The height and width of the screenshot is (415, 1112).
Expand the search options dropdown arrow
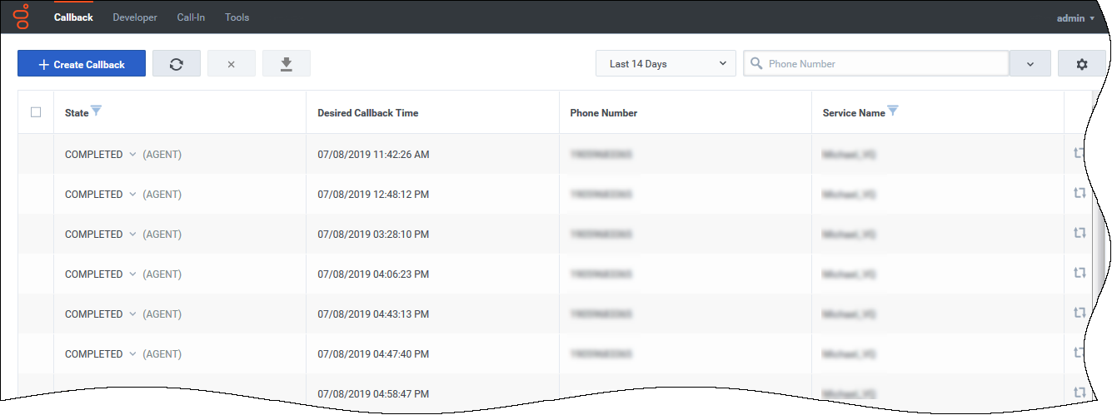(x=1030, y=64)
